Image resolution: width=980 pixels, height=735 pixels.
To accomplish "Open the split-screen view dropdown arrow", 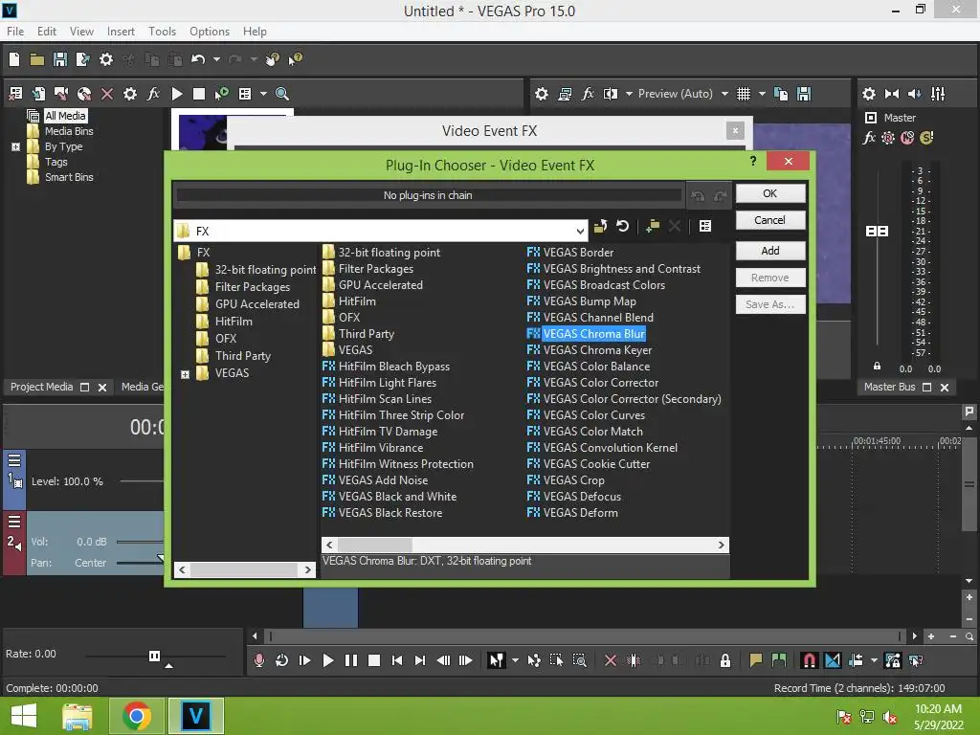I will click(x=629, y=94).
